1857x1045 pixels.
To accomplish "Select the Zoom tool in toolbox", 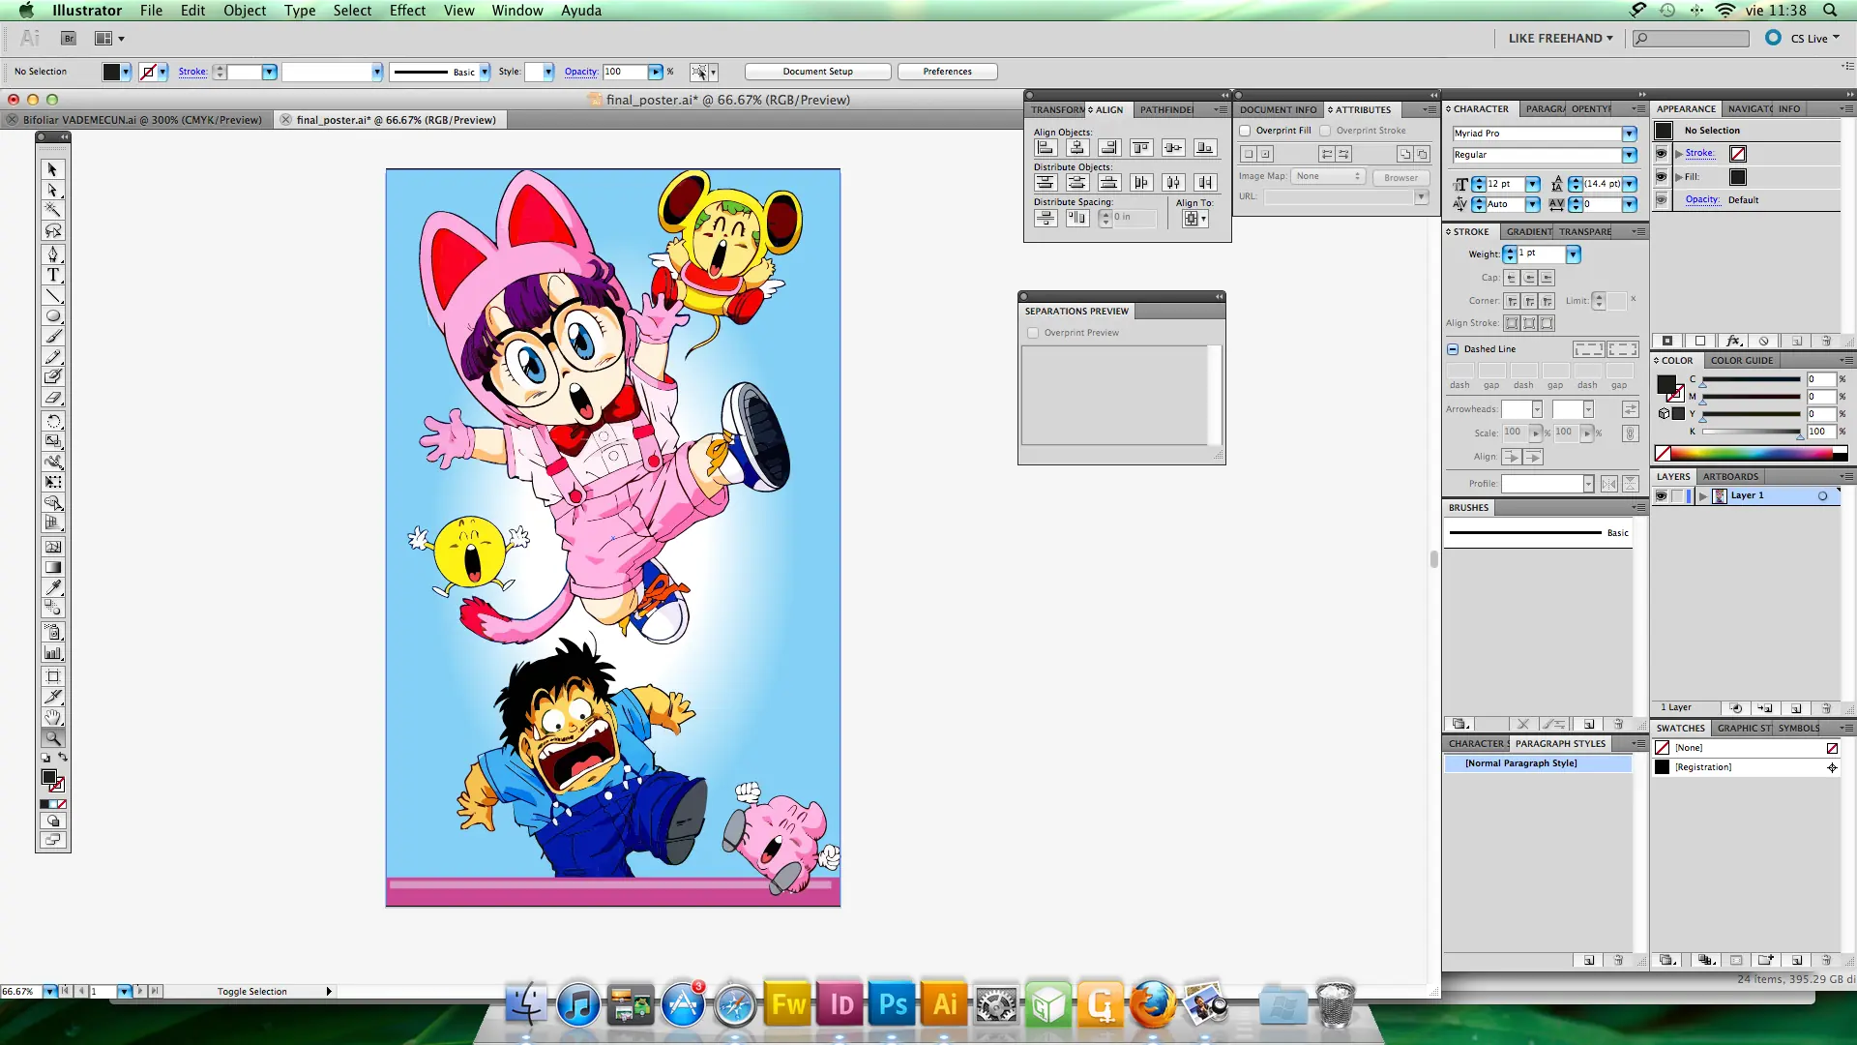I will pyautogui.click(x=52, y=737).
